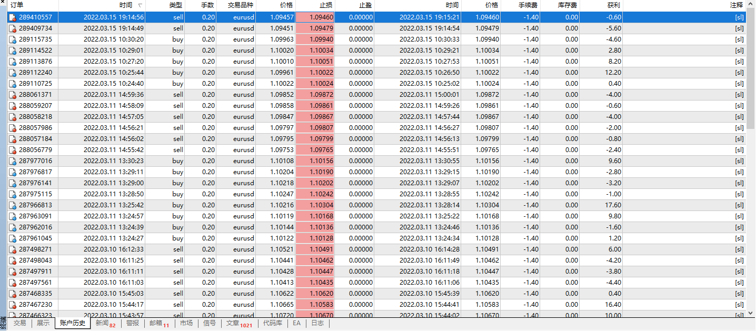Switch to the 交易 tab
Image resolution: width=756 pixels, height=331 pixels.
[x=20, y=324]
